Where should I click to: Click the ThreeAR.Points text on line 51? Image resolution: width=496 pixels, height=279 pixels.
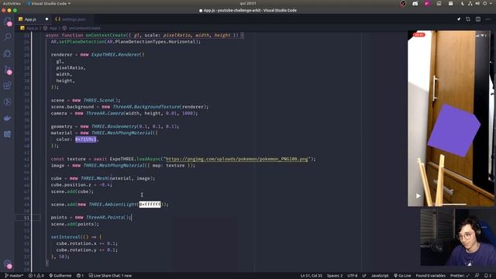point(105,217)
